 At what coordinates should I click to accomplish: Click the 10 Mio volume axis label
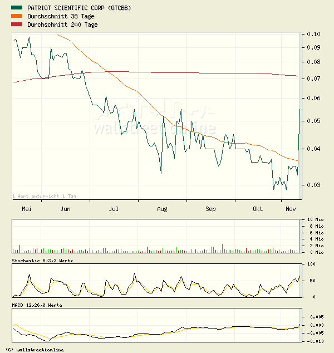coord(316,220)
